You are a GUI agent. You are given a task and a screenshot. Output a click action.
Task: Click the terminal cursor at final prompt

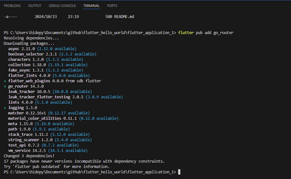[179, 172]
